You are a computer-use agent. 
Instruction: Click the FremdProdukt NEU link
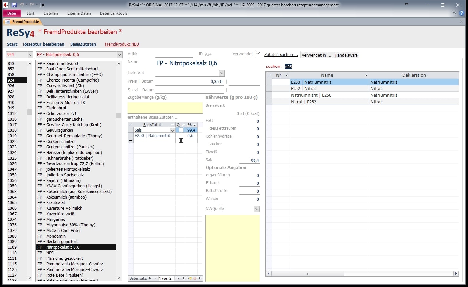point(122,44)
